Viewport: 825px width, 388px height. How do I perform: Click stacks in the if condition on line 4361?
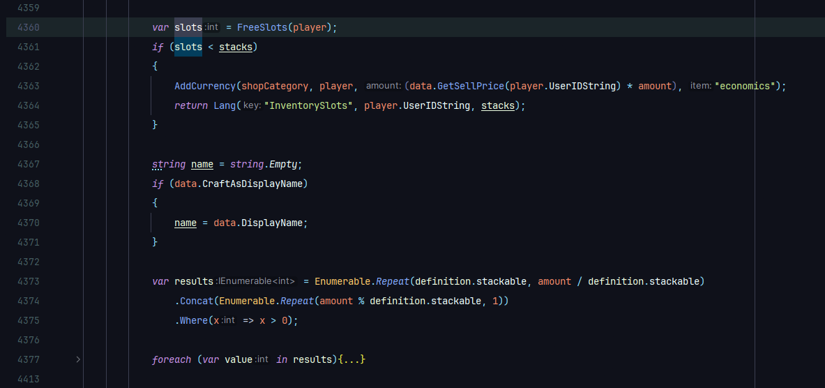pos(235,47)
